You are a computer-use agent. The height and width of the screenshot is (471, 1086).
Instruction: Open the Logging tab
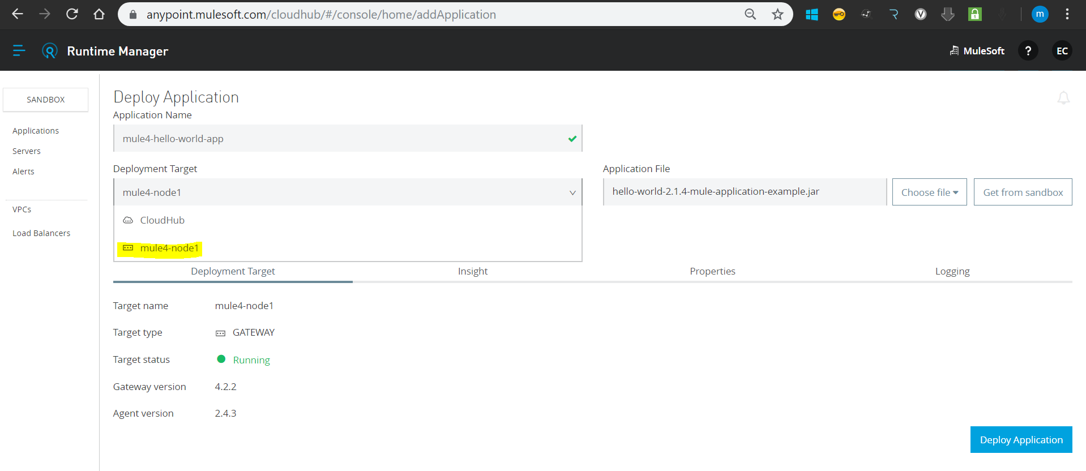[x=952, y=271]
